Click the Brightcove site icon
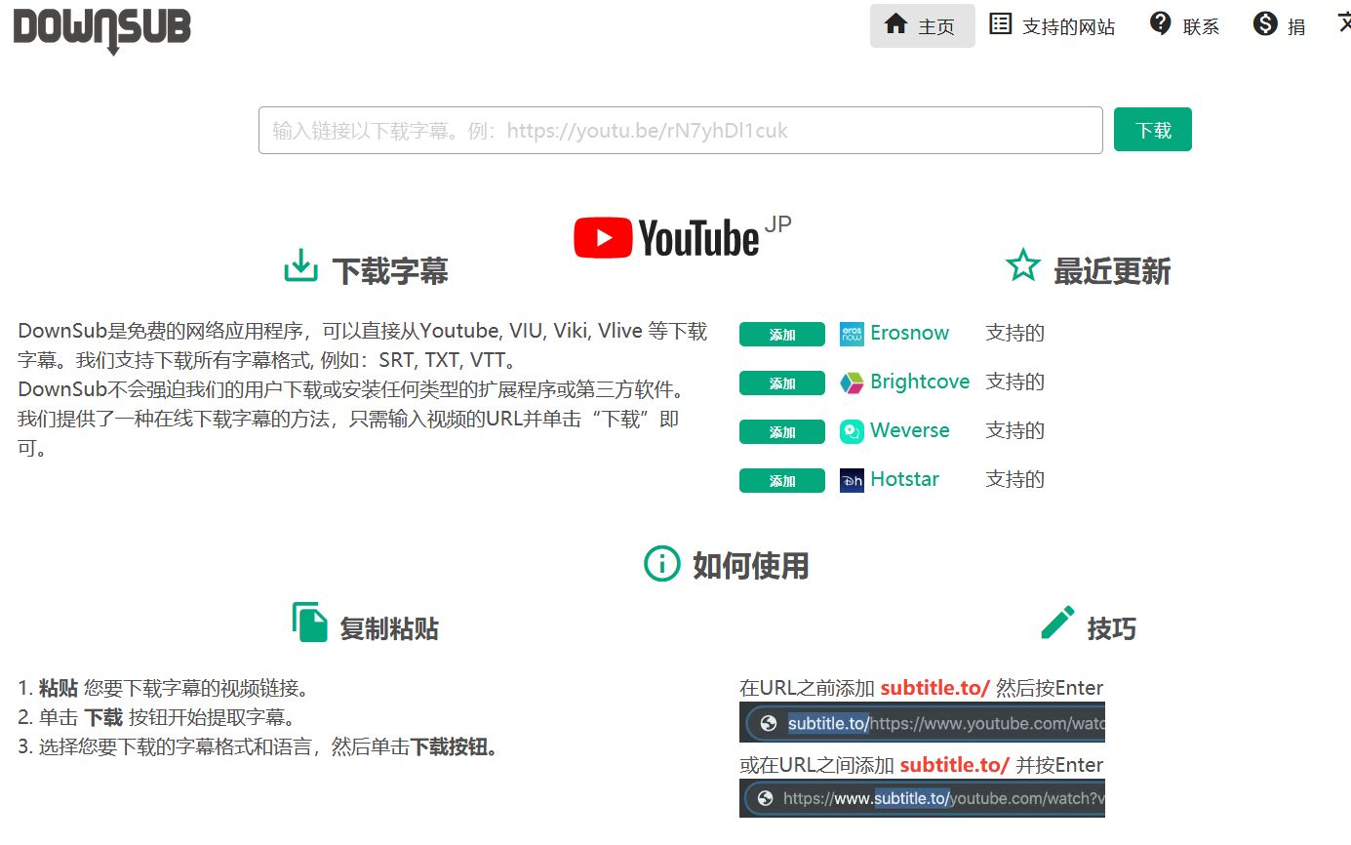The image size is (1351, 845). point(852,382)
